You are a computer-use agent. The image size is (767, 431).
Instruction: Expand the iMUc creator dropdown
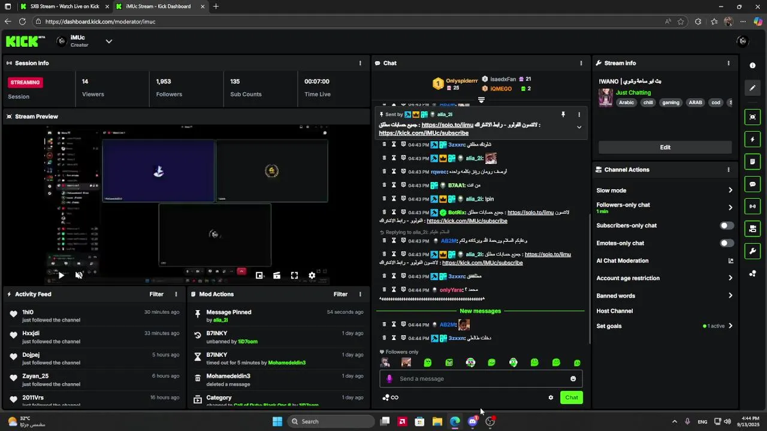109,41
